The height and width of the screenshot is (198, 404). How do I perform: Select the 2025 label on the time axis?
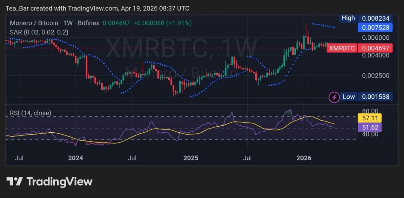(191, 158)
